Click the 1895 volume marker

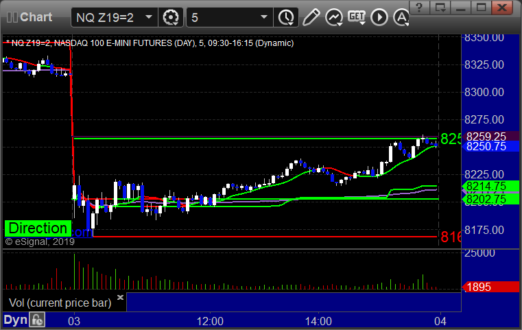[490, 287]
